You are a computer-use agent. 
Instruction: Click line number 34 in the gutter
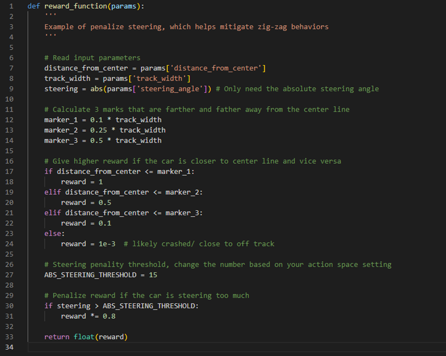(x=9, y=347)
